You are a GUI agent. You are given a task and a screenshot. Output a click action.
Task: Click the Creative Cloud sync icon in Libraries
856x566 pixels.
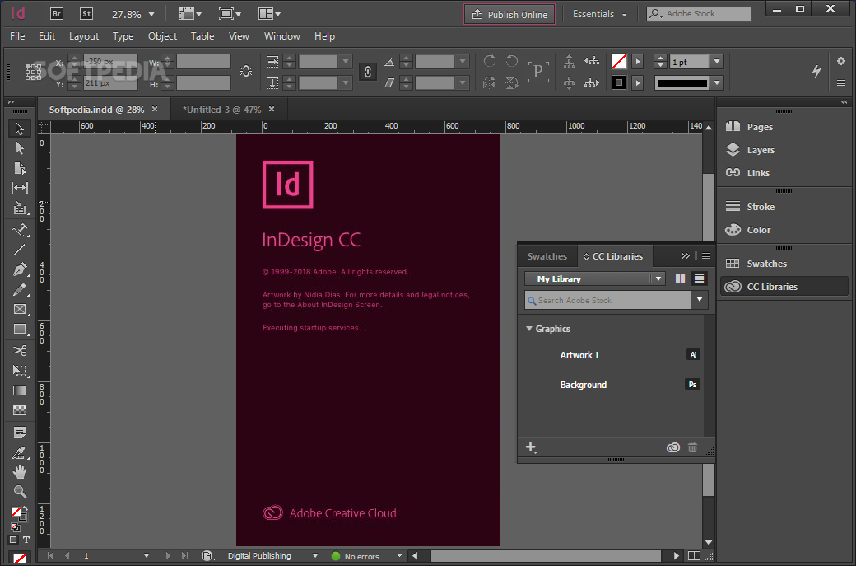coord(673,447)
